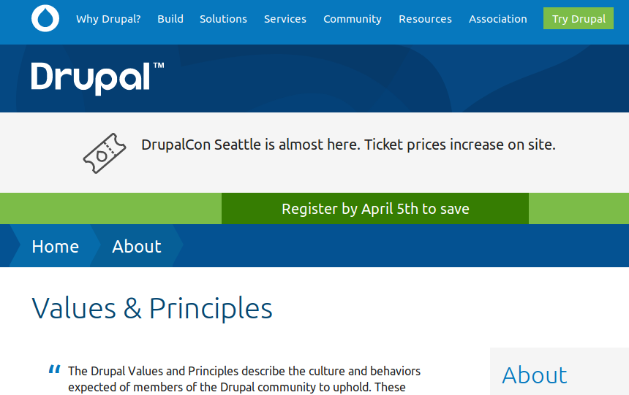Click the Drupal drop logo icon

coord(45,19)
